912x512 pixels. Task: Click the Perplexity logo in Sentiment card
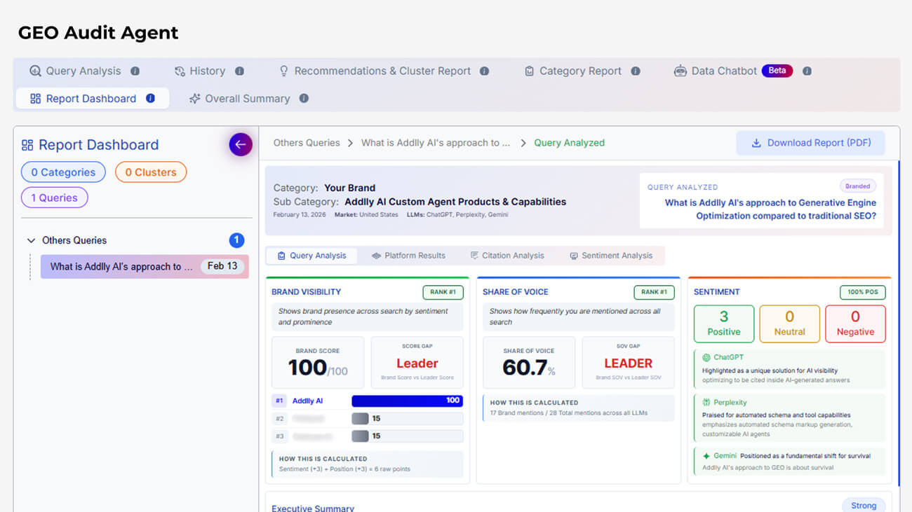(x=706, y=403)
